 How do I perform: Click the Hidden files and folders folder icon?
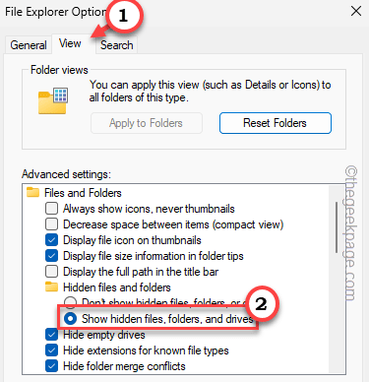51,286
